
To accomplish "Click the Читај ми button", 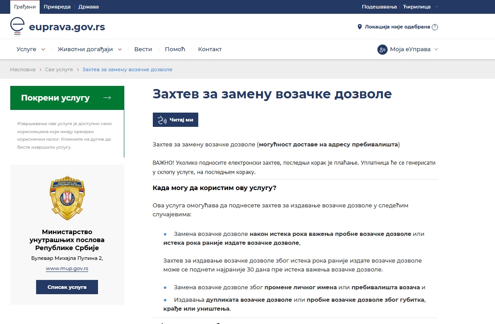I will tap(176, 120).
